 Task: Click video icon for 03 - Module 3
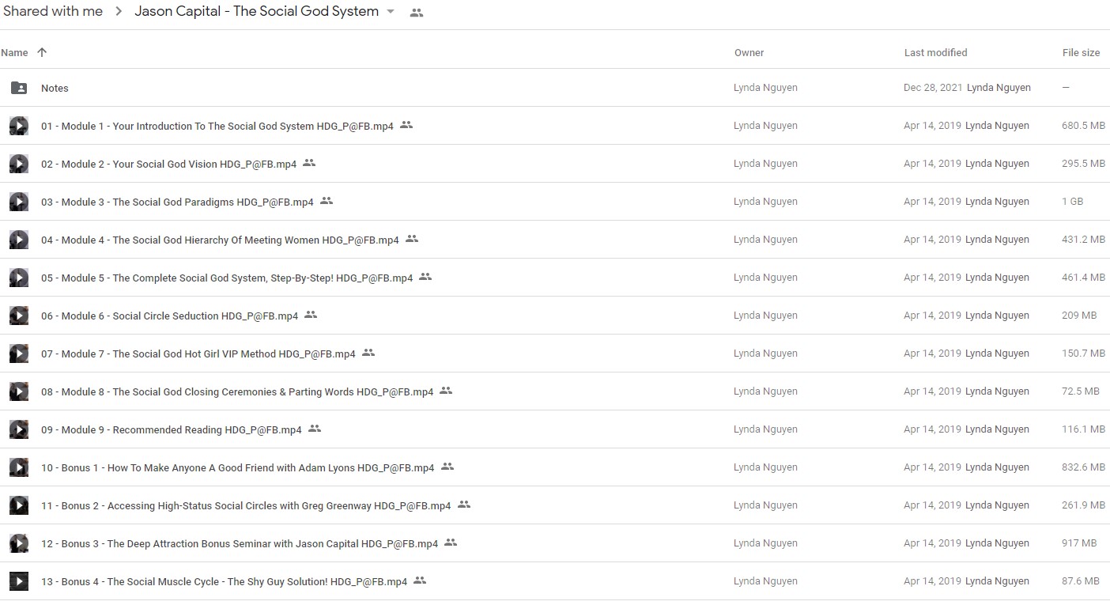pyautogui.click(x=19, y=202)
